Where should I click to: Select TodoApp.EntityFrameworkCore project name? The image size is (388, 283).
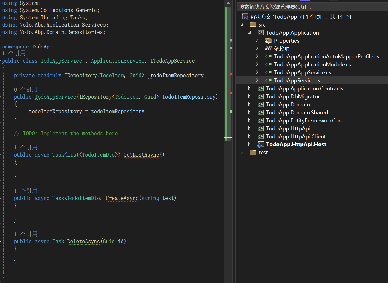(x=305, y=120)
